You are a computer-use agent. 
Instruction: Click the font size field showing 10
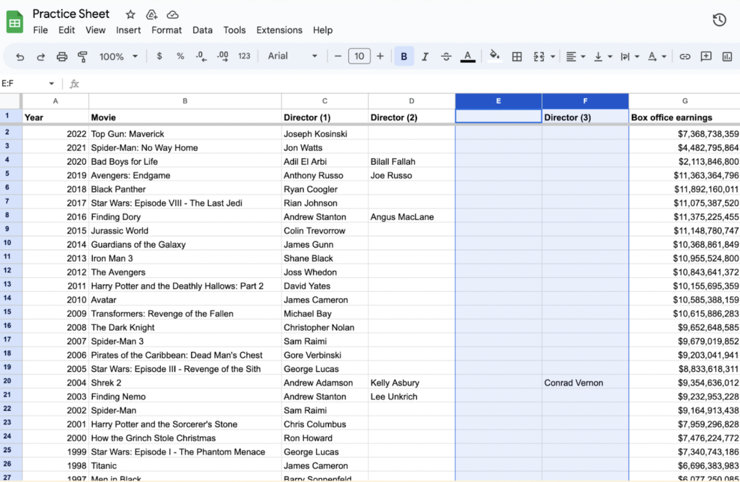click(x=359, y=56)
